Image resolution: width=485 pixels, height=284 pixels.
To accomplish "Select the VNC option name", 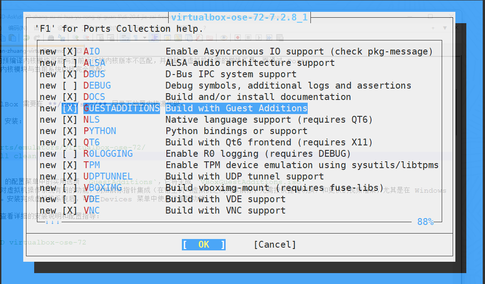I will click(x=92, y=210).
